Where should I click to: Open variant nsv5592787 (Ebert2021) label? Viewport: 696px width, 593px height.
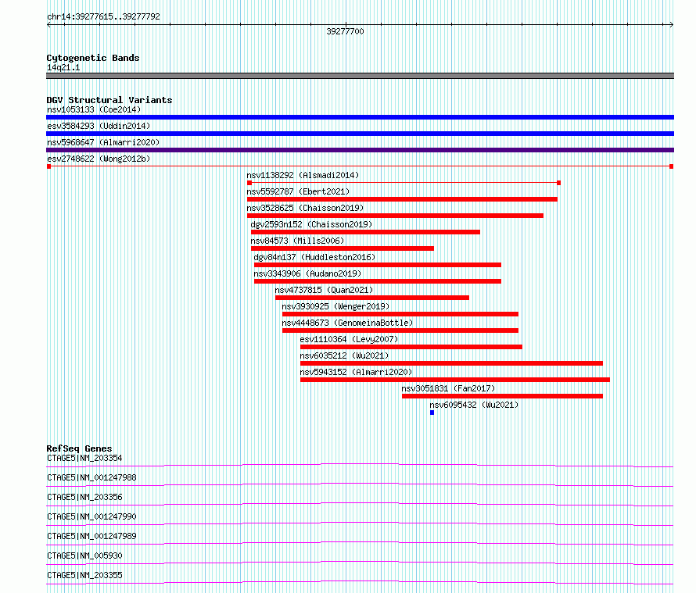coord(298,191)
